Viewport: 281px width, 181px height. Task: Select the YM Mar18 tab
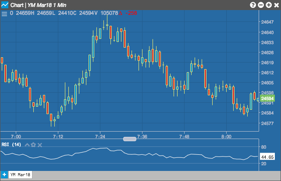20,174
